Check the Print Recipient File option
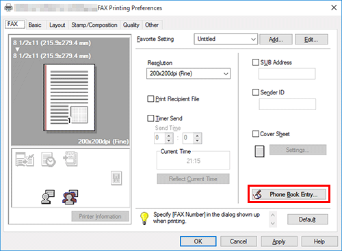342x251 pixels. [150, 99]
